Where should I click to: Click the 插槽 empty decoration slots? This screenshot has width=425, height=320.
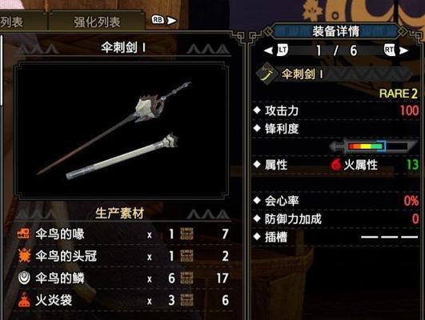point(389,237)
